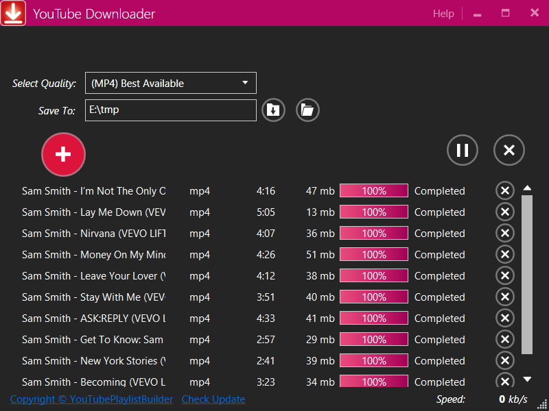Cancel all downloads with the large X button
Image resolution: width=549 pixels, height=411 pixels.
pyautogui.click(x=509, y=150)
